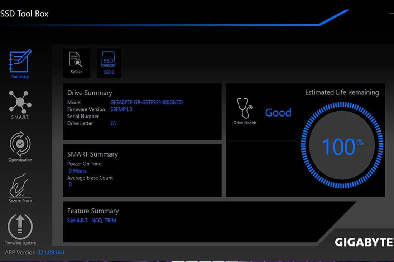This screenshot has height=262, width=394.
Task: Open the Optimization tool
Action: point(20,147)
